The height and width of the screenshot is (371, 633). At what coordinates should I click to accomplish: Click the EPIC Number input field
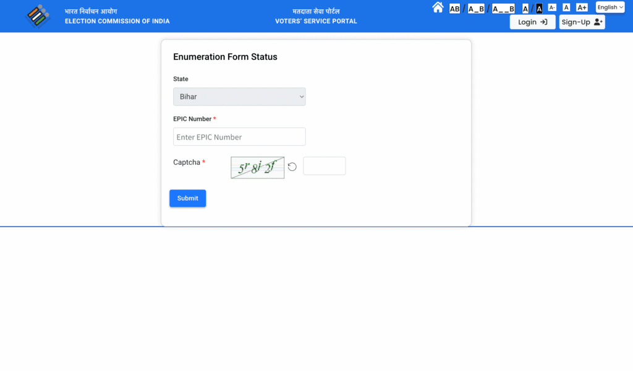pos(239,137)
